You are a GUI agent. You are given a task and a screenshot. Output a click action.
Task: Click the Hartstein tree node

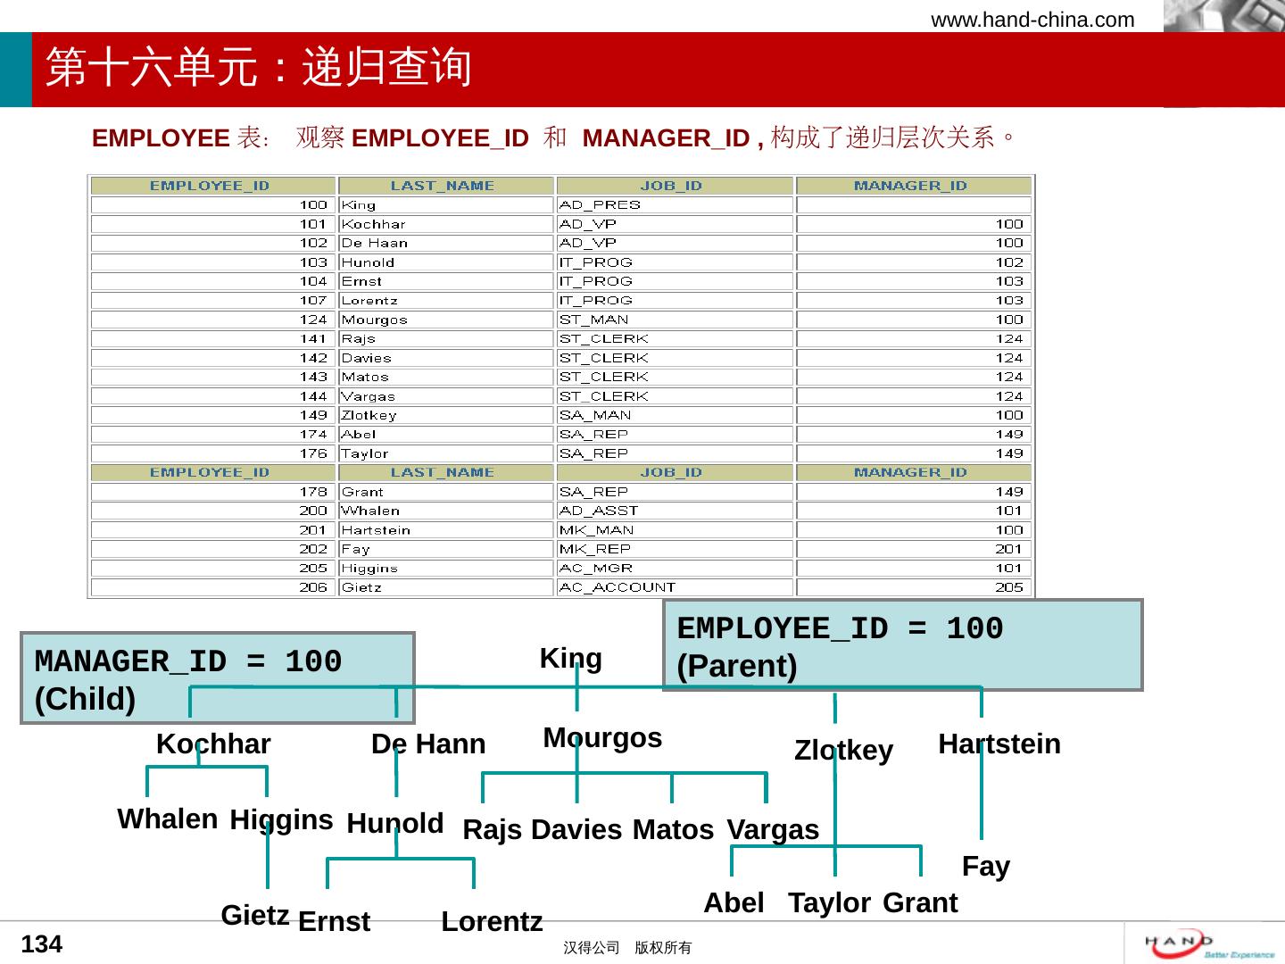pyautogui.click(x=999, y=744)
